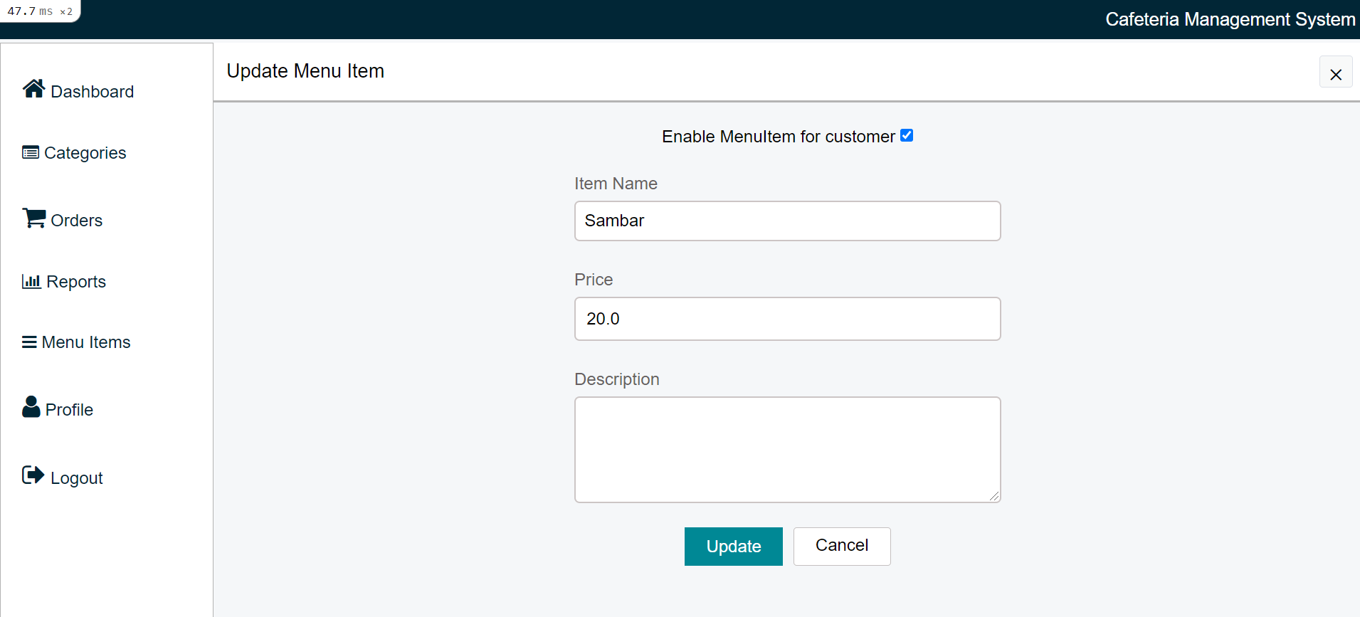The width and height of the screenshot is (1360, 617).
Task: Click the Profile user icon
Action: [31, 406]
